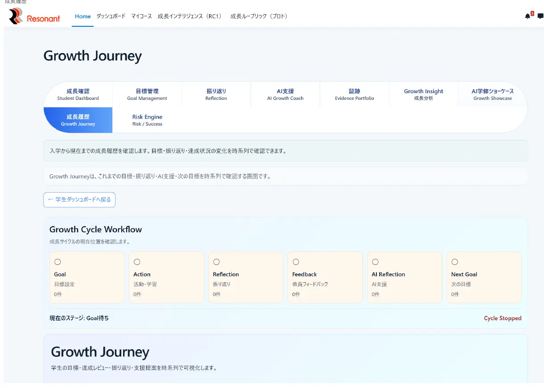This screenshot has width=544, height=388.
Task: Go to the Home nav item
Action: click(x=82, y=17)
